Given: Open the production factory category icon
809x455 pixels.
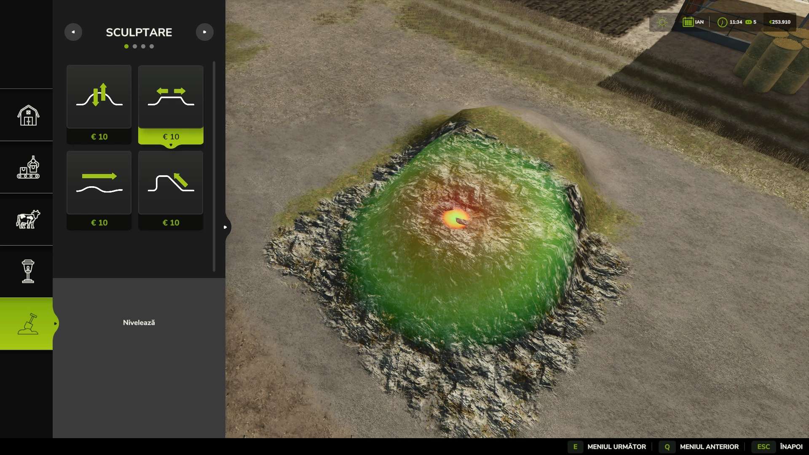Looking at the screenshot, I should coord(28,167).
